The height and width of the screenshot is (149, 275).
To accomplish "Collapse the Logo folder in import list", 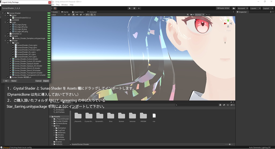I will point(5,22).
